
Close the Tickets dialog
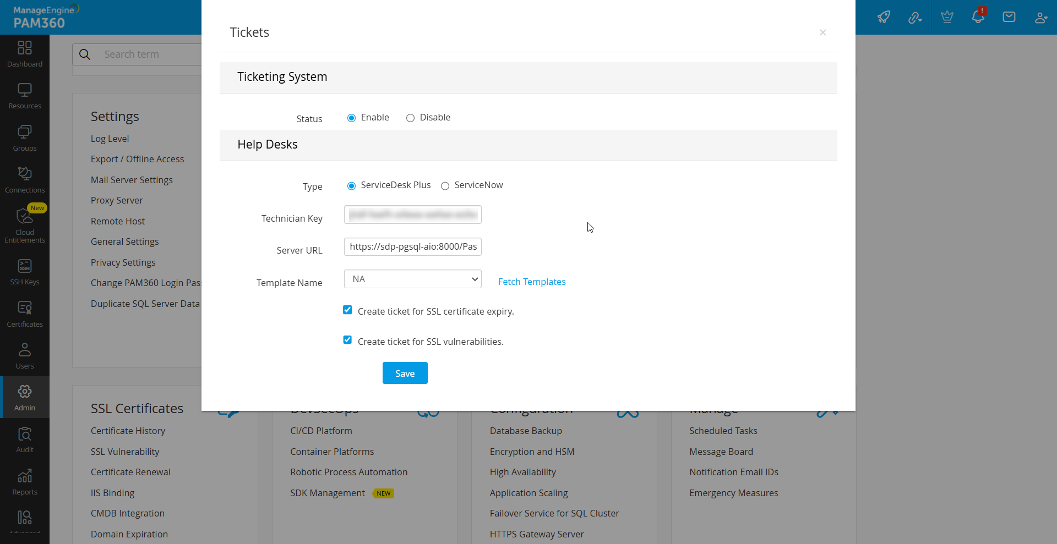(x=822, y=32)
